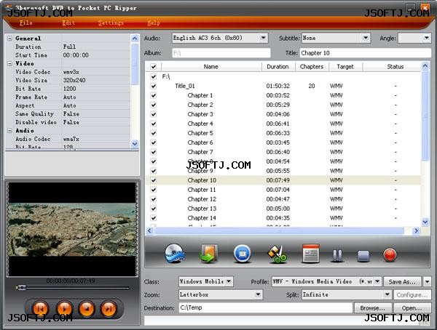The width and height of the screenshot is (437, 330).
Task: Click the play button under preview
Action: 64,309
